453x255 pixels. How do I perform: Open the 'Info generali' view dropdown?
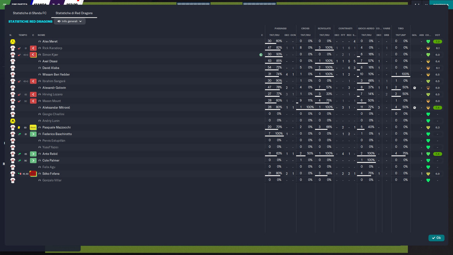click(x=70, y=21)
